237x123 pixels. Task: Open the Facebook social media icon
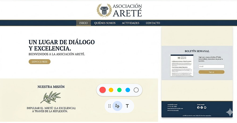tap(198, 108)
